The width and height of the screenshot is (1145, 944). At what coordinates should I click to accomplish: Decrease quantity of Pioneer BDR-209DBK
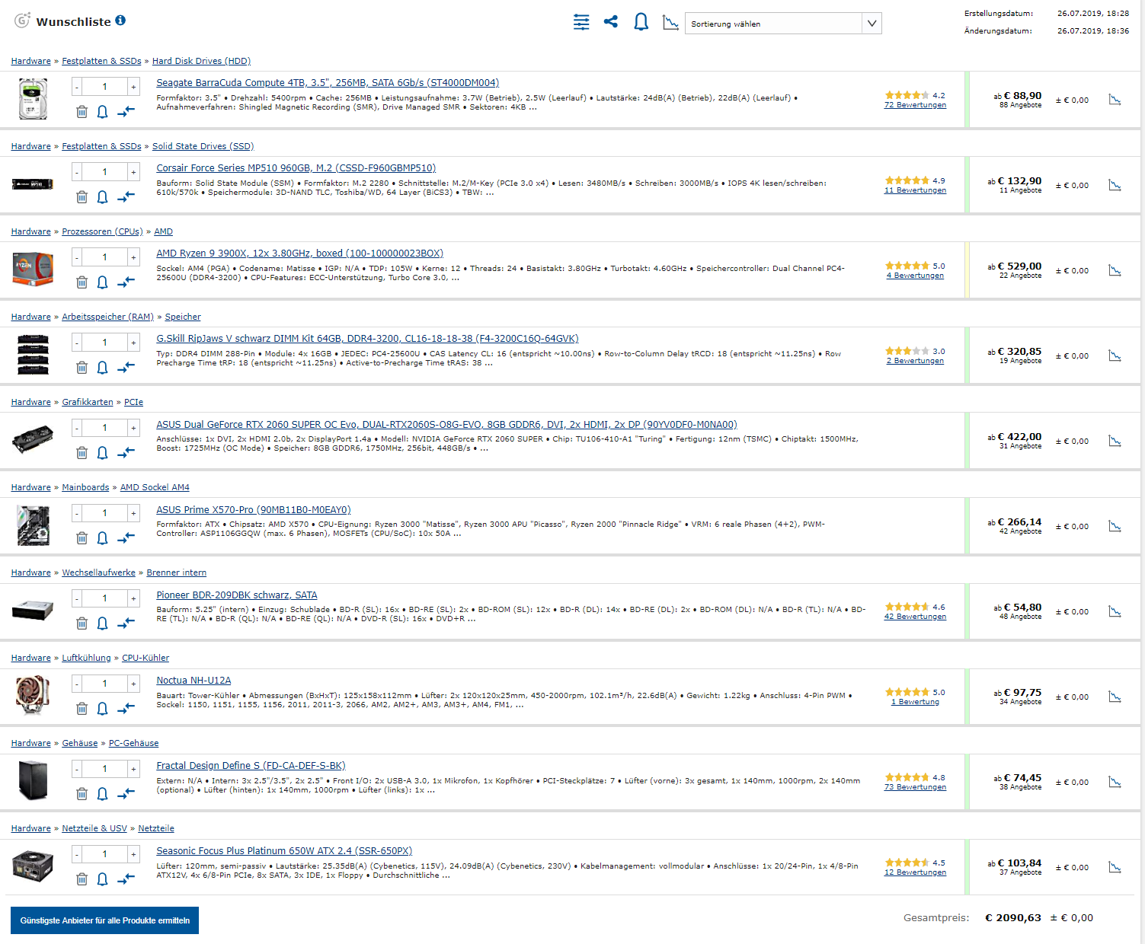pos(77,598)
